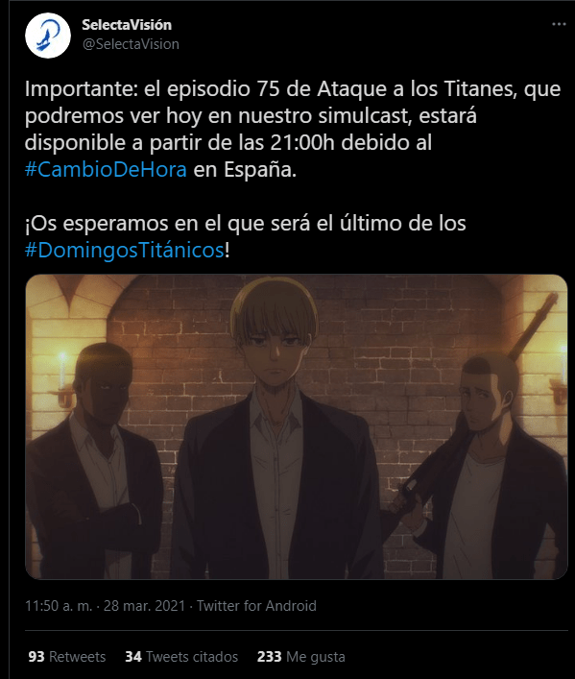Open the Twitter for Android source link
Viewport: 575px width, 679px height.
point(256,605)
